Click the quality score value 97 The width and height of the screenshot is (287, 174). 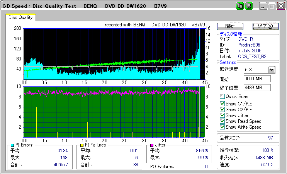click(270, 138)
